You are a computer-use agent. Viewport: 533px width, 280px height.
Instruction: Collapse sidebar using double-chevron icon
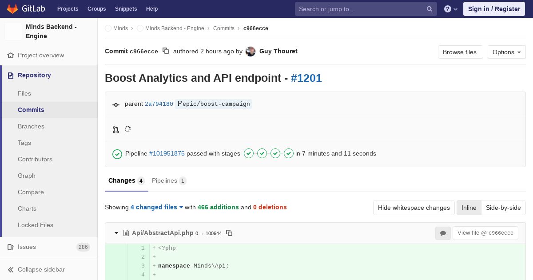11,270
